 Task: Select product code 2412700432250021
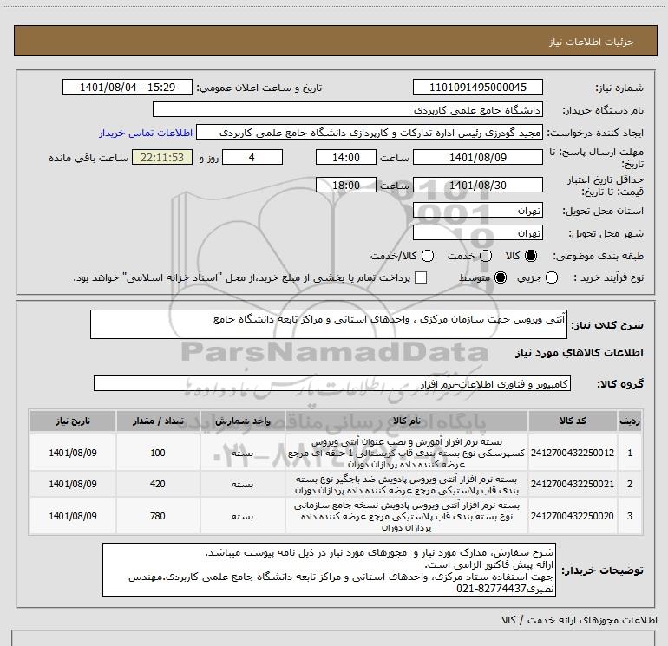573,484
